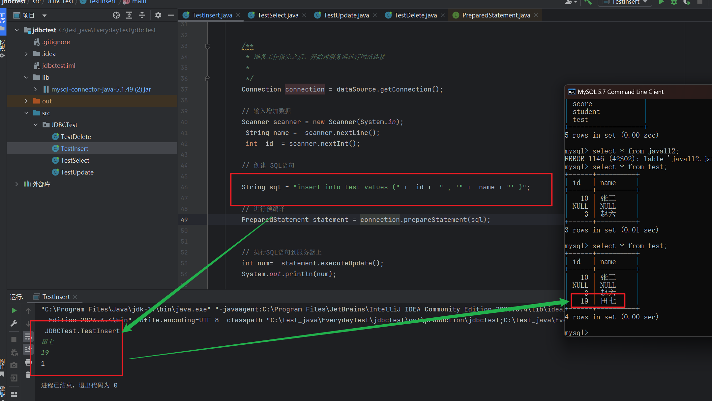Expand the mysql-connector-java jar
The width and height of the screenshot is (712, 401).
tap(36, 89)
